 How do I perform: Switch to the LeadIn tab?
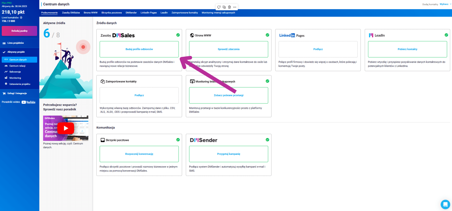(164, 13)
